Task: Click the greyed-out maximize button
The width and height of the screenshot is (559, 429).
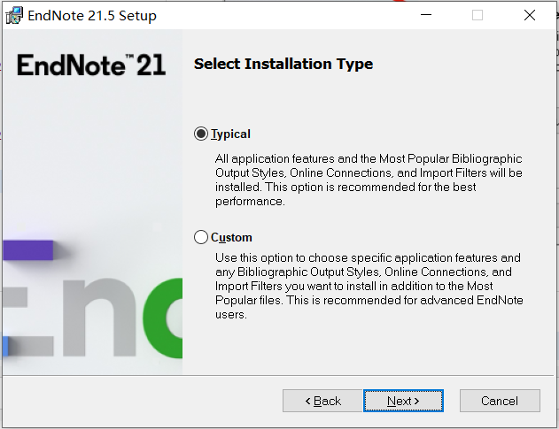Action: point(477,15)
